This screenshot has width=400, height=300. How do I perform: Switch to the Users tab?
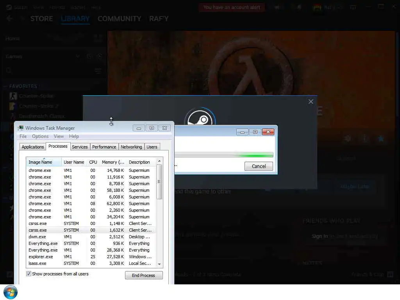[x=152, y=147]
